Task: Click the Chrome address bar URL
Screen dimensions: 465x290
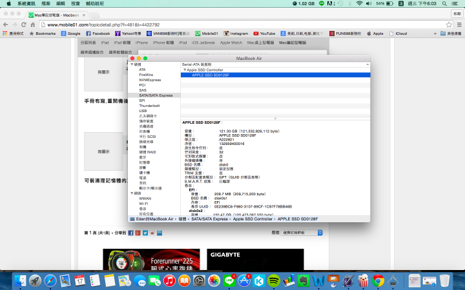Action: (x=103, y=24)
